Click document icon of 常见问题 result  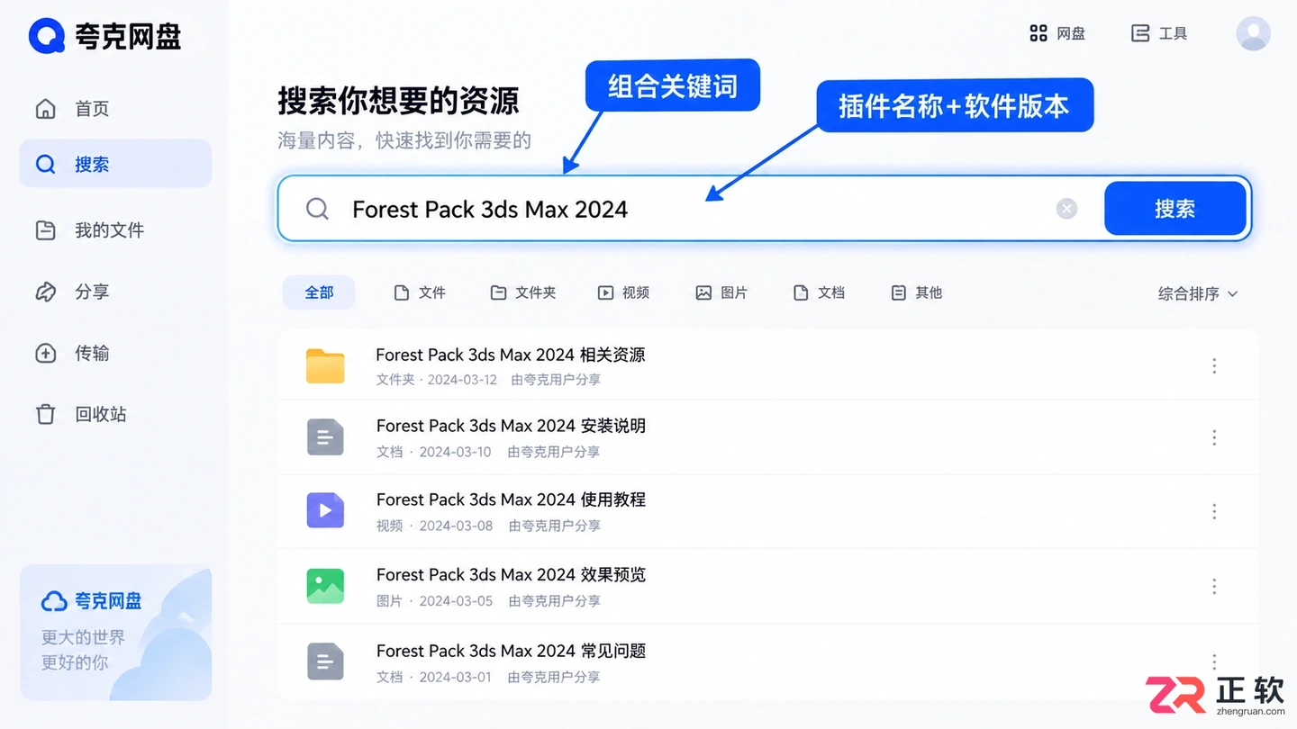325,661
